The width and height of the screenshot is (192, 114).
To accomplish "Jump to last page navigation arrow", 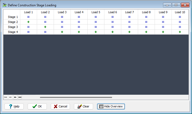I will click(20, 97).
